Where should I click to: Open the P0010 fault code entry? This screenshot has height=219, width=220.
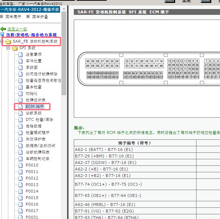pos(32,165)
